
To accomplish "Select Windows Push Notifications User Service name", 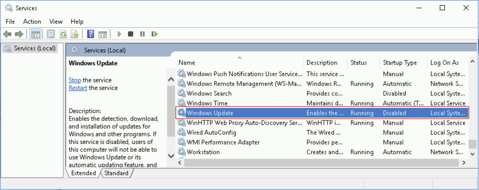I will click(x=245, y=74).
